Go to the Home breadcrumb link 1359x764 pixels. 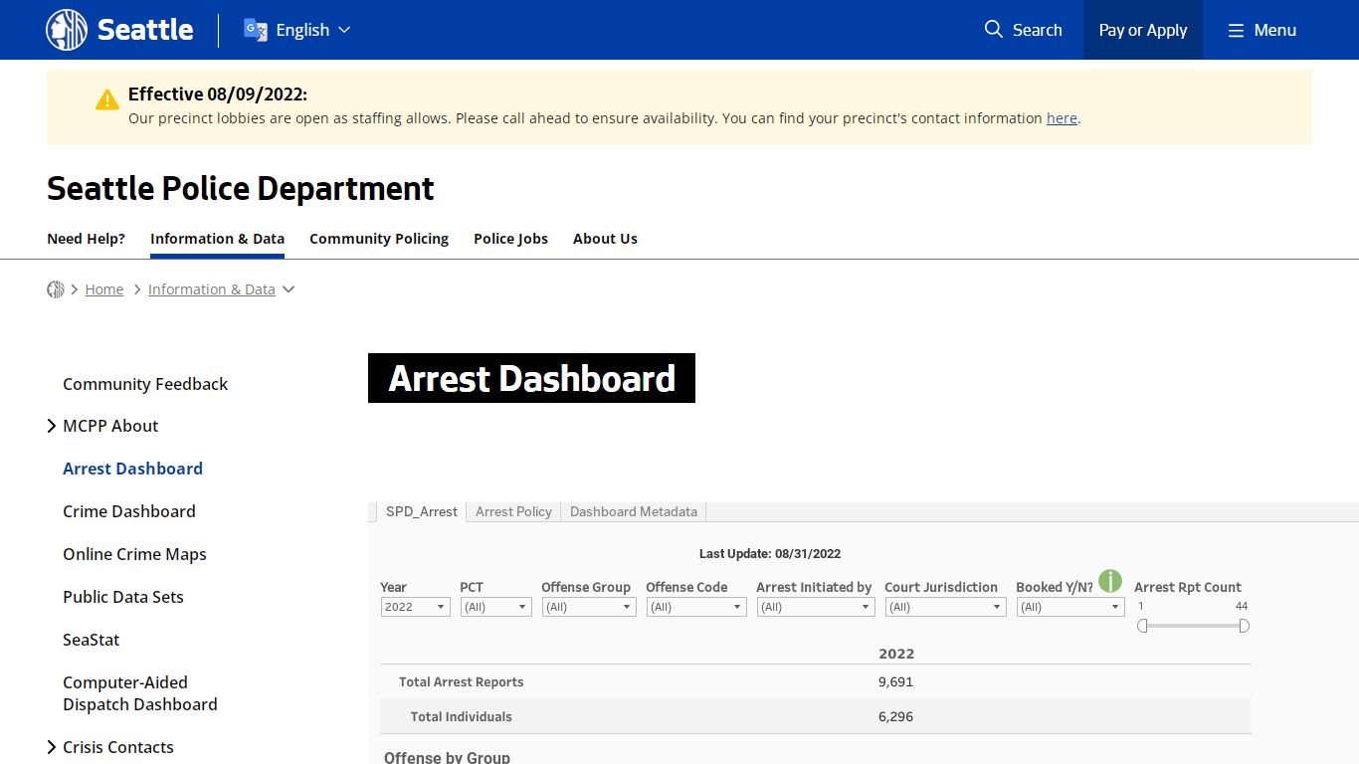tap(104, 289)
